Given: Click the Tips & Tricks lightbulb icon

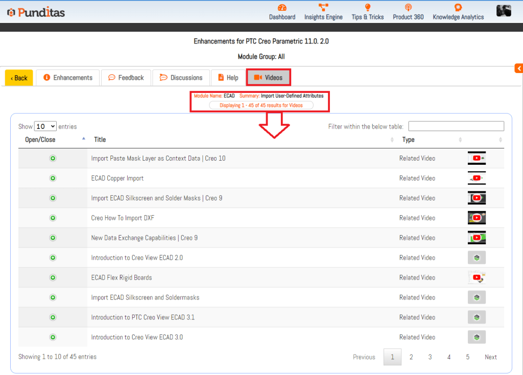Looking at the screenshot, I should pyautogui.click(x=367, y=8).
